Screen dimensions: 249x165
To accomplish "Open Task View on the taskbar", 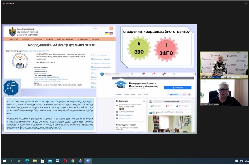I will click(x=19, y=161).
